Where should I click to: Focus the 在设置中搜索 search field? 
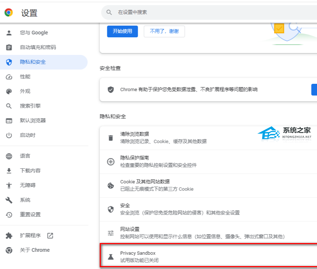(209, 12)
